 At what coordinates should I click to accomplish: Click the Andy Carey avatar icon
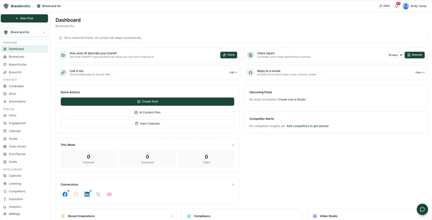[406, 6]
